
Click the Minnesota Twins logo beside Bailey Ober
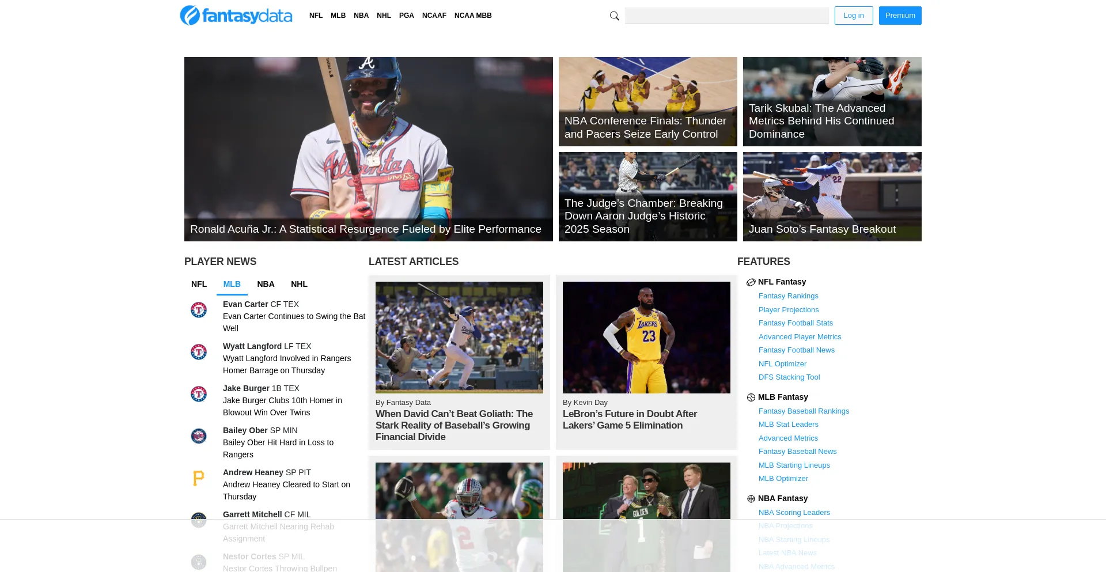pos(199,436)
